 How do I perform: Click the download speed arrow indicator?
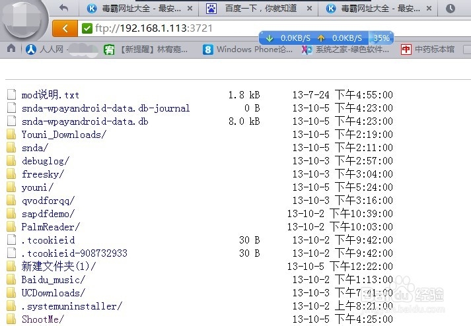point(270,38)
